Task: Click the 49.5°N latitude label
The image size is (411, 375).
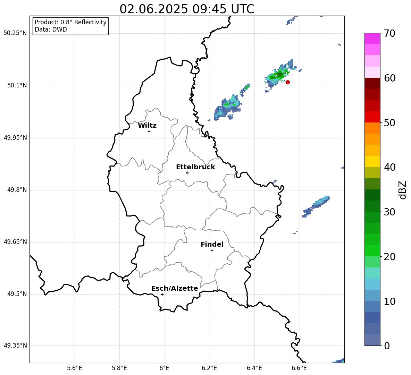Action: click(17, 294)
